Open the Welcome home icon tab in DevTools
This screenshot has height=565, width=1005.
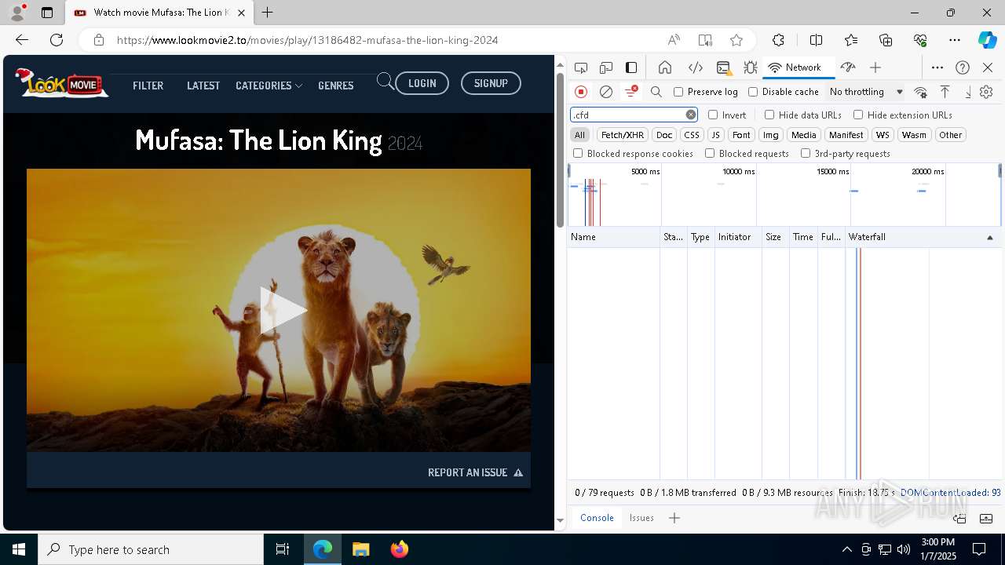pos(665,67)
